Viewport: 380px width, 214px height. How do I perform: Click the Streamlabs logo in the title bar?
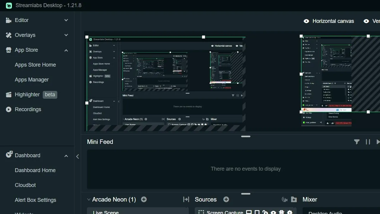[9, 5]
